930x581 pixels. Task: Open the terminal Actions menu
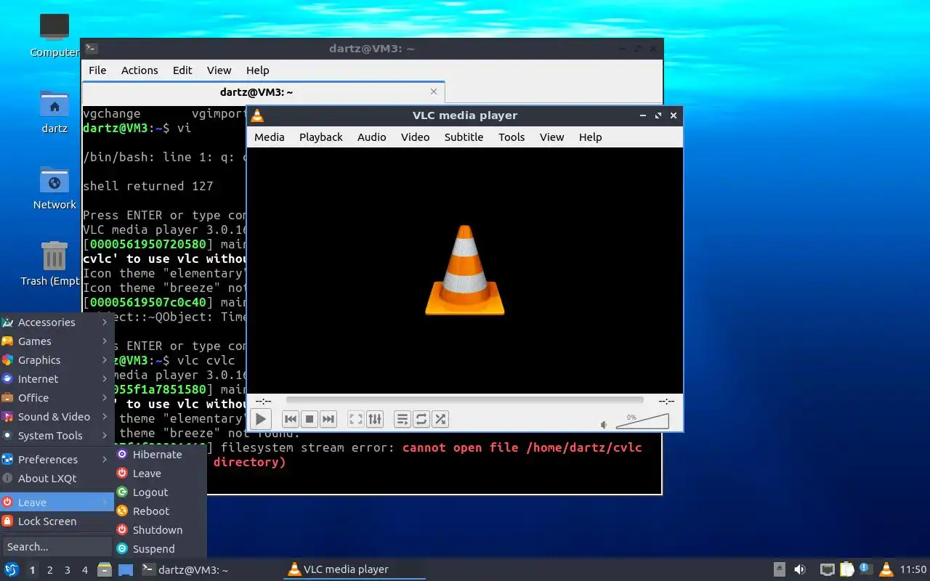[x=139, y=70]
